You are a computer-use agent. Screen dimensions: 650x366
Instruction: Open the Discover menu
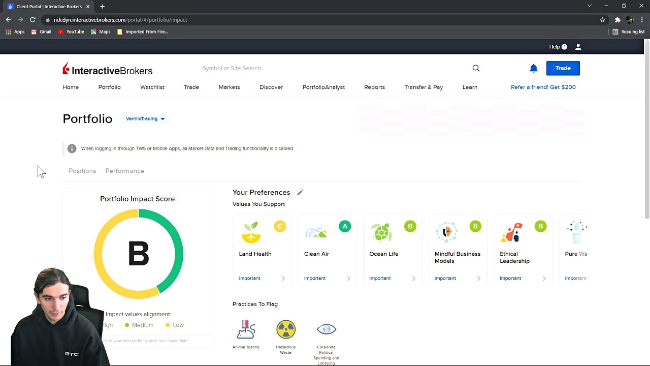click(x=271, y=87)
